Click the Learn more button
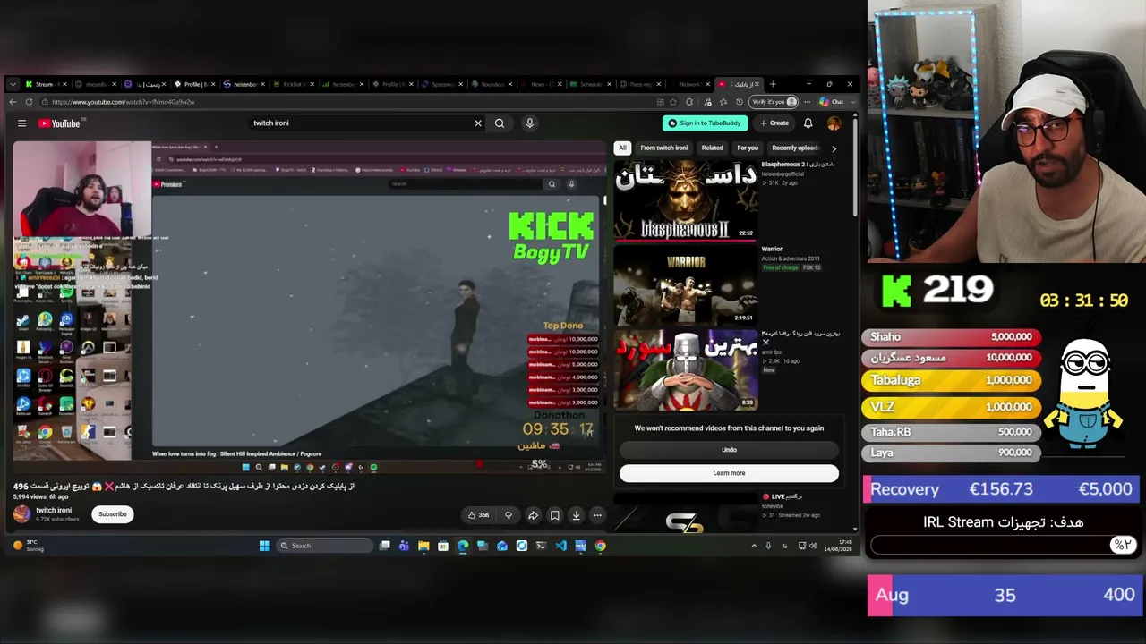The image size is (1146, 644). tap(729, 473)
